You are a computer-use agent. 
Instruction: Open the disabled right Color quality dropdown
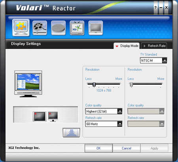point(146,111)
